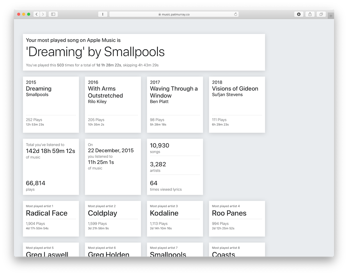
Task: Toggle the Safari sidebar
Action: pos(53,14)
